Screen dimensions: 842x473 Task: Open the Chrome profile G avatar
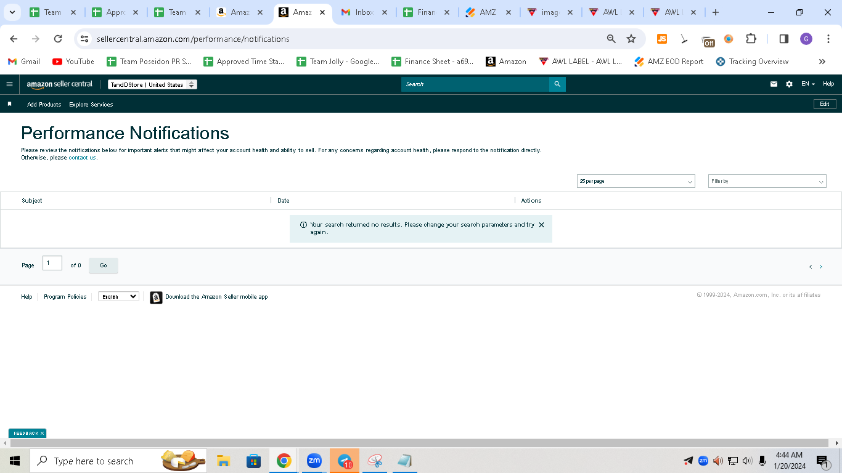(x=806, y=39)
